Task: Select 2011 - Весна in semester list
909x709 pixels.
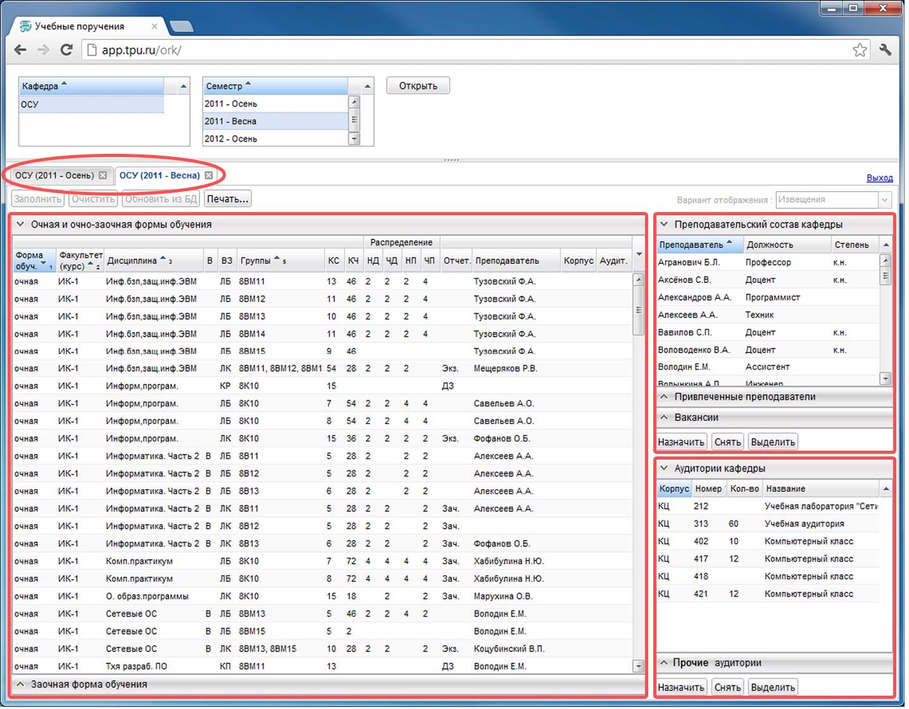Action: point(275,121)
